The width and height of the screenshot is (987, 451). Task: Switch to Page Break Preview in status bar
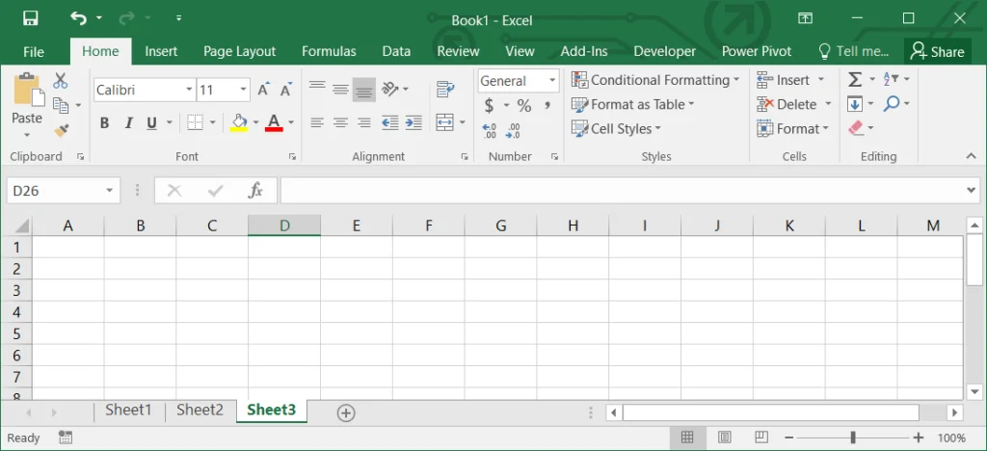tap(761, 438)
